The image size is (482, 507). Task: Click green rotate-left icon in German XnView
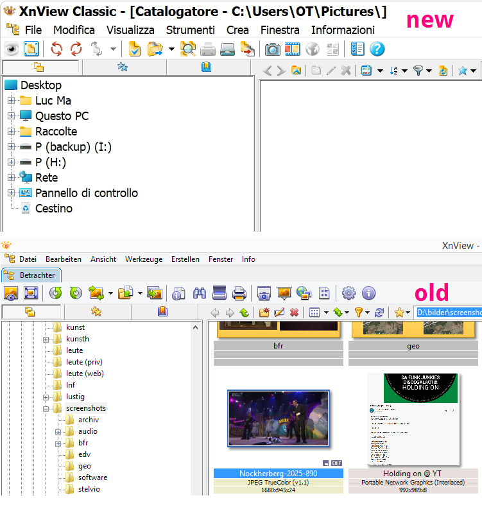pyautogui.click(x=56, y=293)
